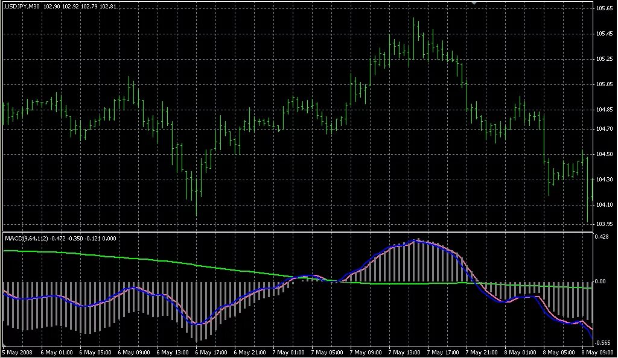Click the MACD zero line crossing near 7 May 05:00
Screen dimensions: 618x358
point(336,280)
